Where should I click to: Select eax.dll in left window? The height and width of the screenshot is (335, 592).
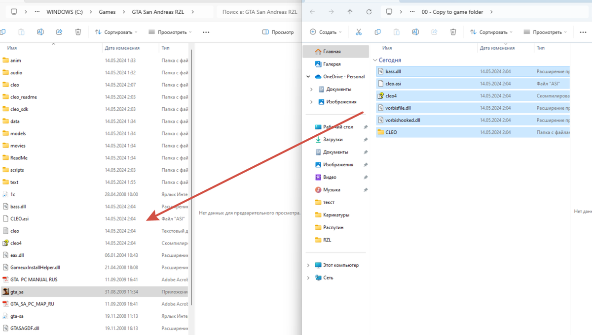(95, 255)
